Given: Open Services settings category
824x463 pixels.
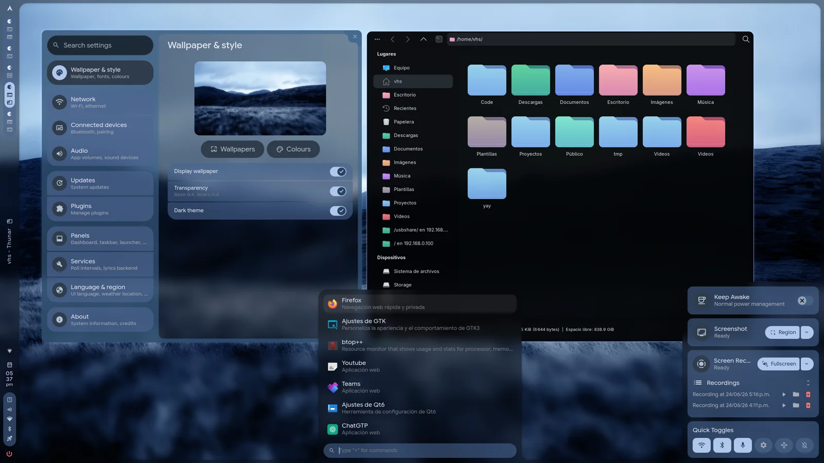Looking at the screenshot, I should pos(100,264).
